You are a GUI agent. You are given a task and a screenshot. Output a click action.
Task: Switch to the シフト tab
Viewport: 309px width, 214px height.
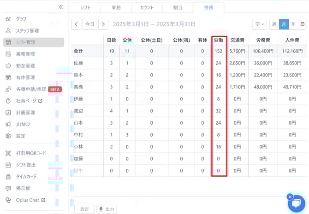(x=85, y=8)
